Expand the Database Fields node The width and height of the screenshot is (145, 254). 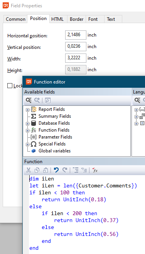(28, 124)
